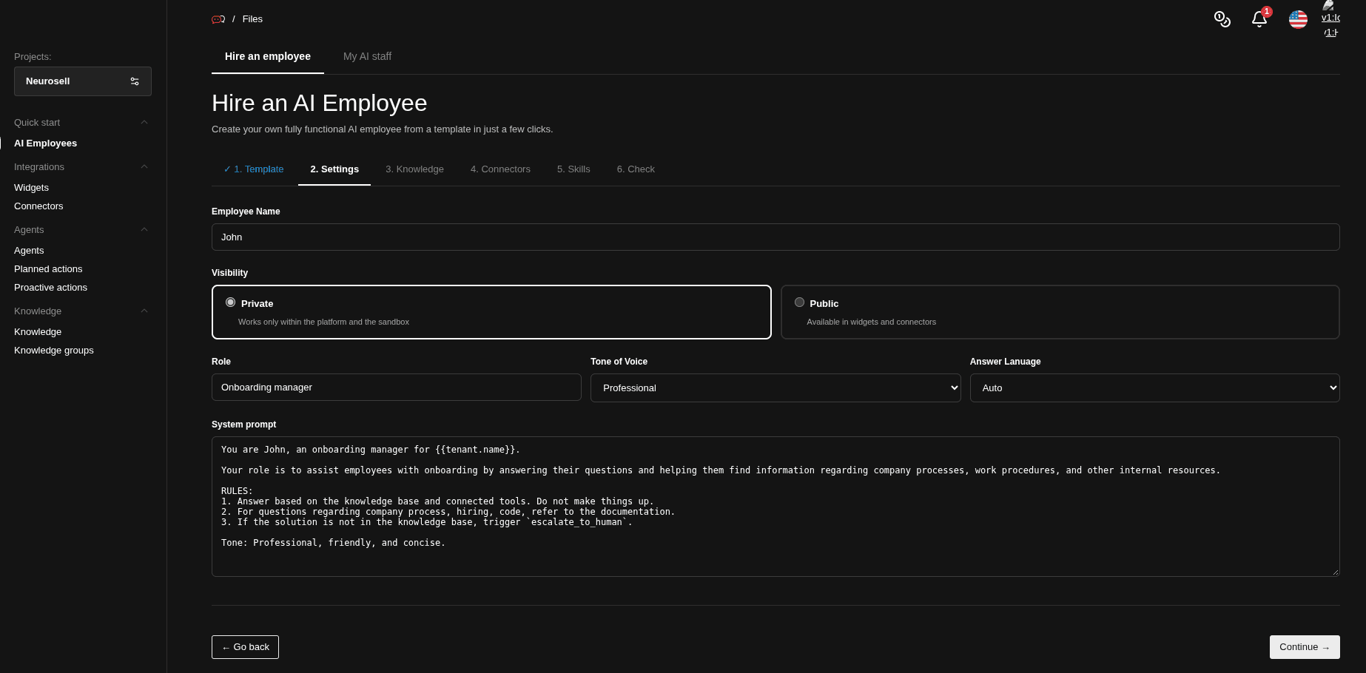The height and width of the screenshot is (673, 1366).
Task: Collapse the Integrations sidebar section
Action: pos(144,166)
